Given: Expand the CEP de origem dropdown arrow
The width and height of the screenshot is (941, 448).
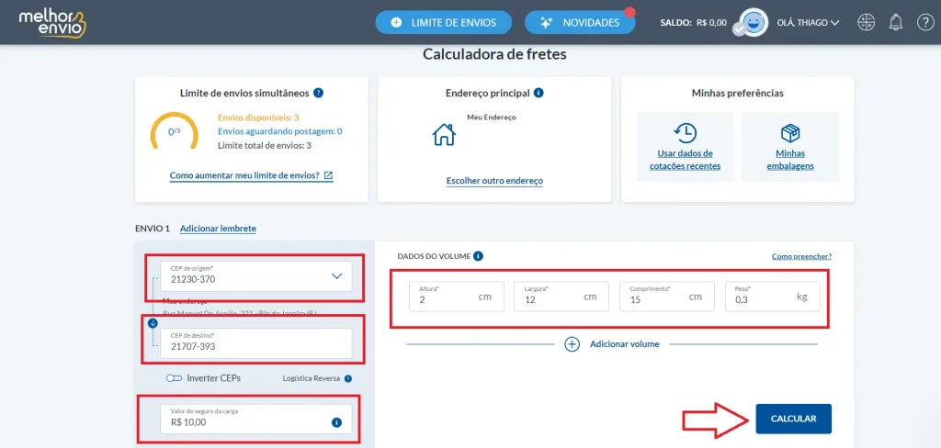Looking at the screenshot, I should tap(336, 276).
